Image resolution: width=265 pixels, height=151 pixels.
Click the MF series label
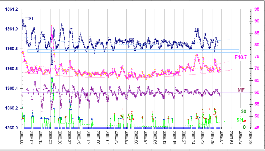coord(241,90)
